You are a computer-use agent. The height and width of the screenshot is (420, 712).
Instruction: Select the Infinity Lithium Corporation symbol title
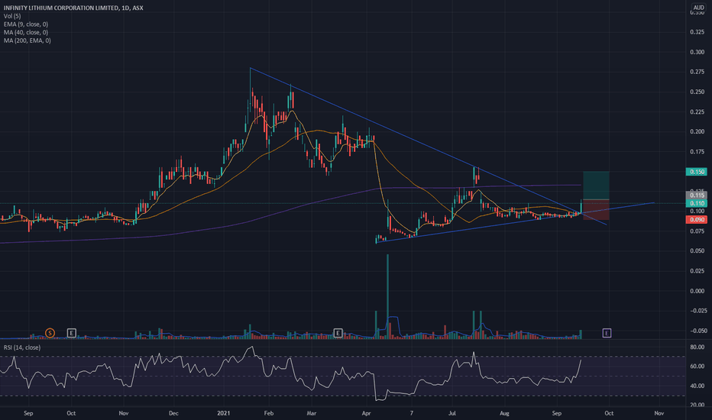coord(73,8)
